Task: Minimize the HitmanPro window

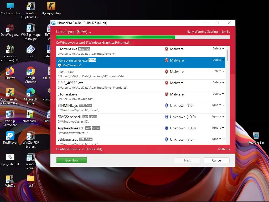Action: tap(205, 23)
